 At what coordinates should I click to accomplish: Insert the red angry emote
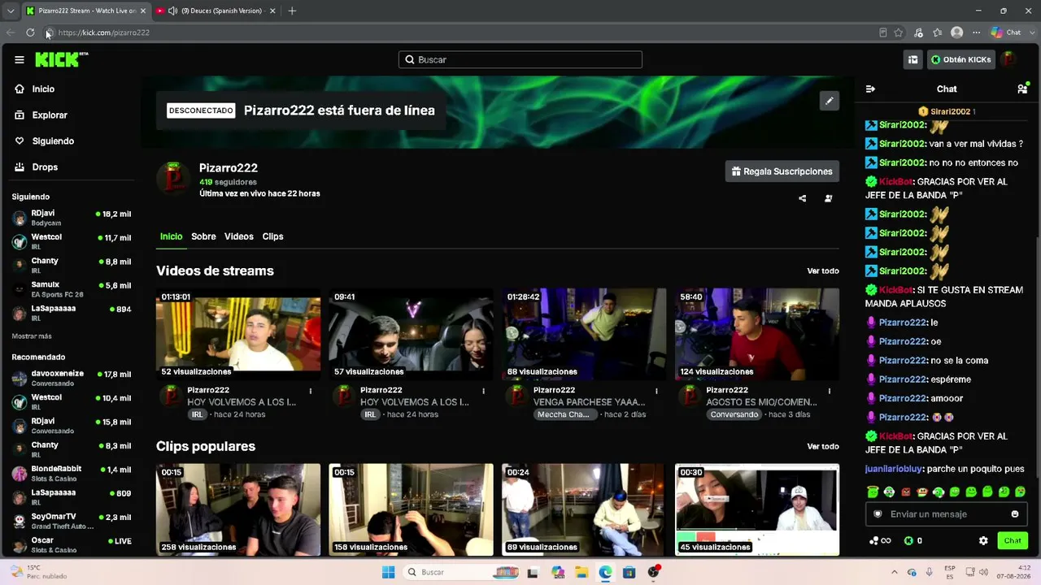point(906,492)
